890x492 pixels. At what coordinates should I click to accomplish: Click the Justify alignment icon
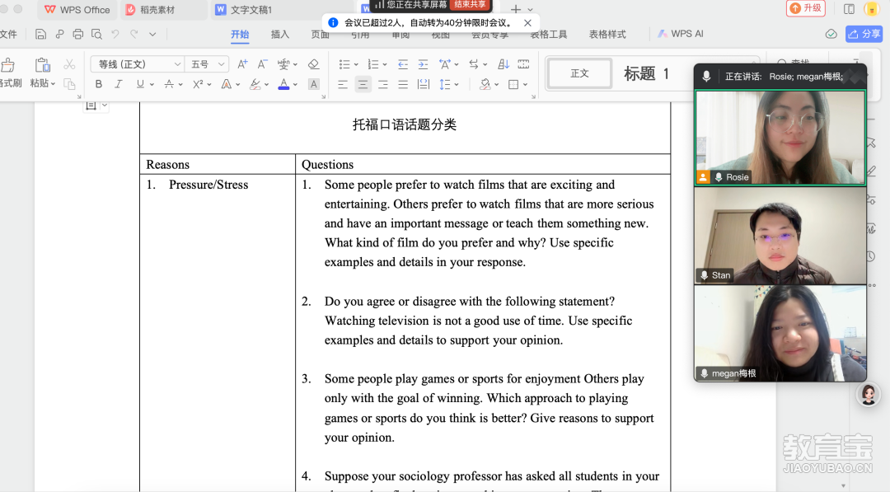pos(403,85)
